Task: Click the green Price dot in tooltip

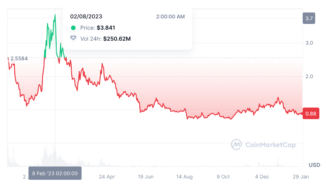Action: click(73, 28)
